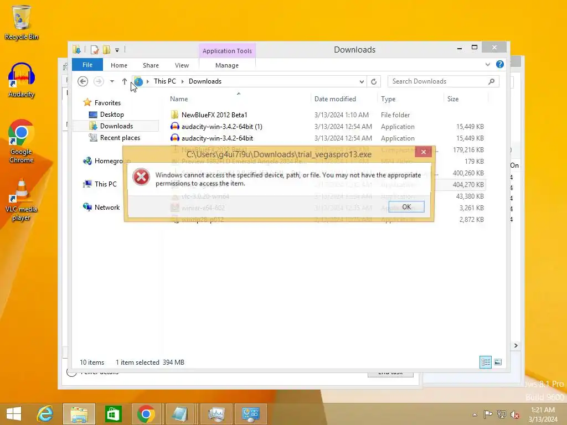The image size is (567, 425).
Task: Expand the ribbon with the chevron
Action: pos(487,65)
